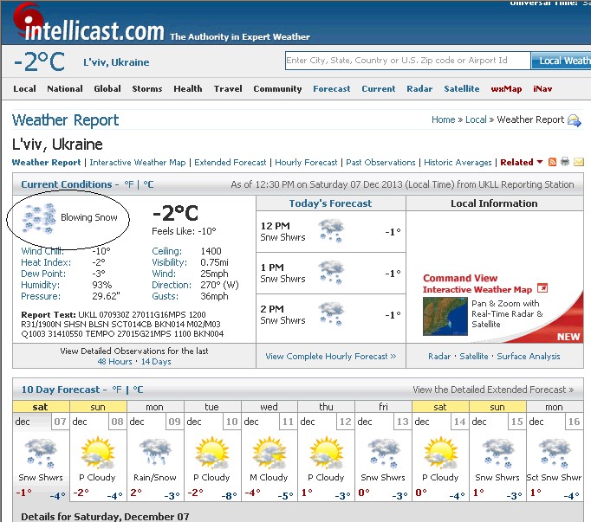This screenshot has width=591, height=522.
Task: Click the 48 Hours observations link
Action: [114, 361]
